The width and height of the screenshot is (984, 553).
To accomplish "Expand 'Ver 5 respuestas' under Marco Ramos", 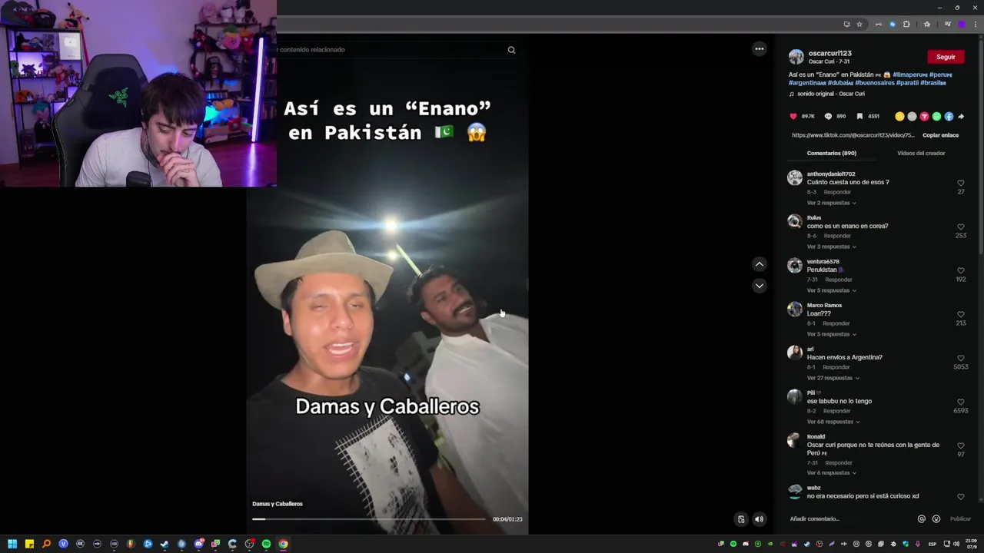I will 831,334.
